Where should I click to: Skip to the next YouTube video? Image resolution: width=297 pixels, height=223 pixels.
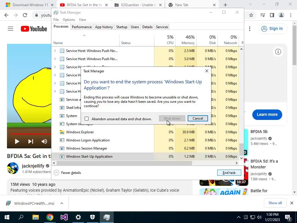pyautogui.click(x=31, y=141)
